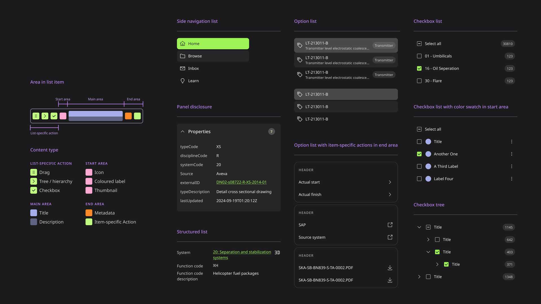Open the DN02-s08722-R-XS-2014-01 externalID link
Viewport: 541px width, 304px height.
click(x=241, y=182)
